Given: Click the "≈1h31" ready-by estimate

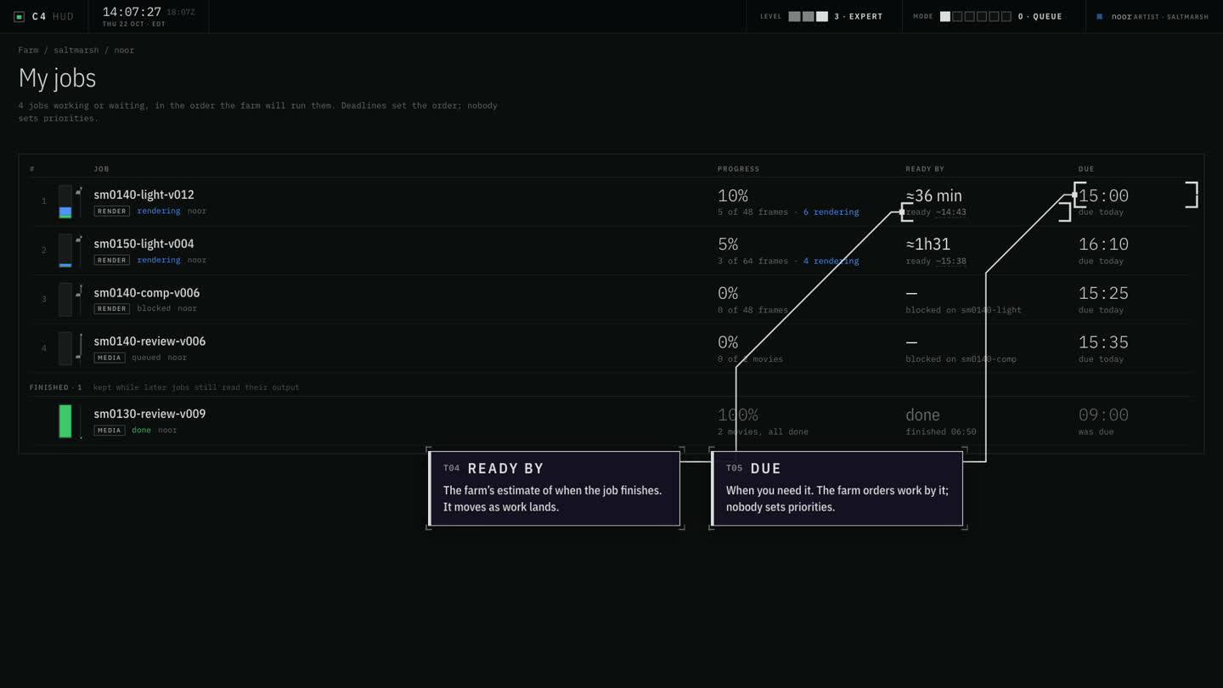Looking at the screenshot, I should tap(928, 245).
